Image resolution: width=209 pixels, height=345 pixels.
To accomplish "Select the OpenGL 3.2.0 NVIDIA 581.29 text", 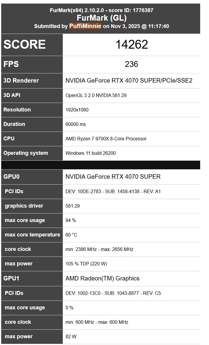I will 96,96.
